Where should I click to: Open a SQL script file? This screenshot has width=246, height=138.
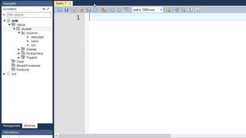[x=60, y=10]
